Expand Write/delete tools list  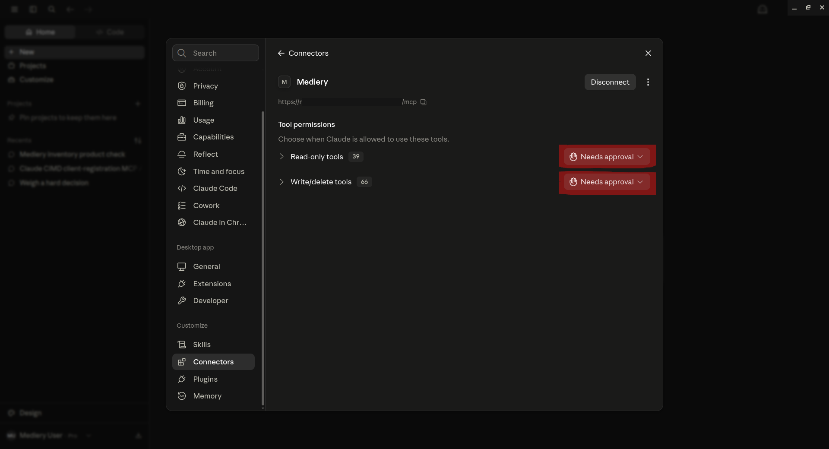pyautogui.click(x=282, y=182)
